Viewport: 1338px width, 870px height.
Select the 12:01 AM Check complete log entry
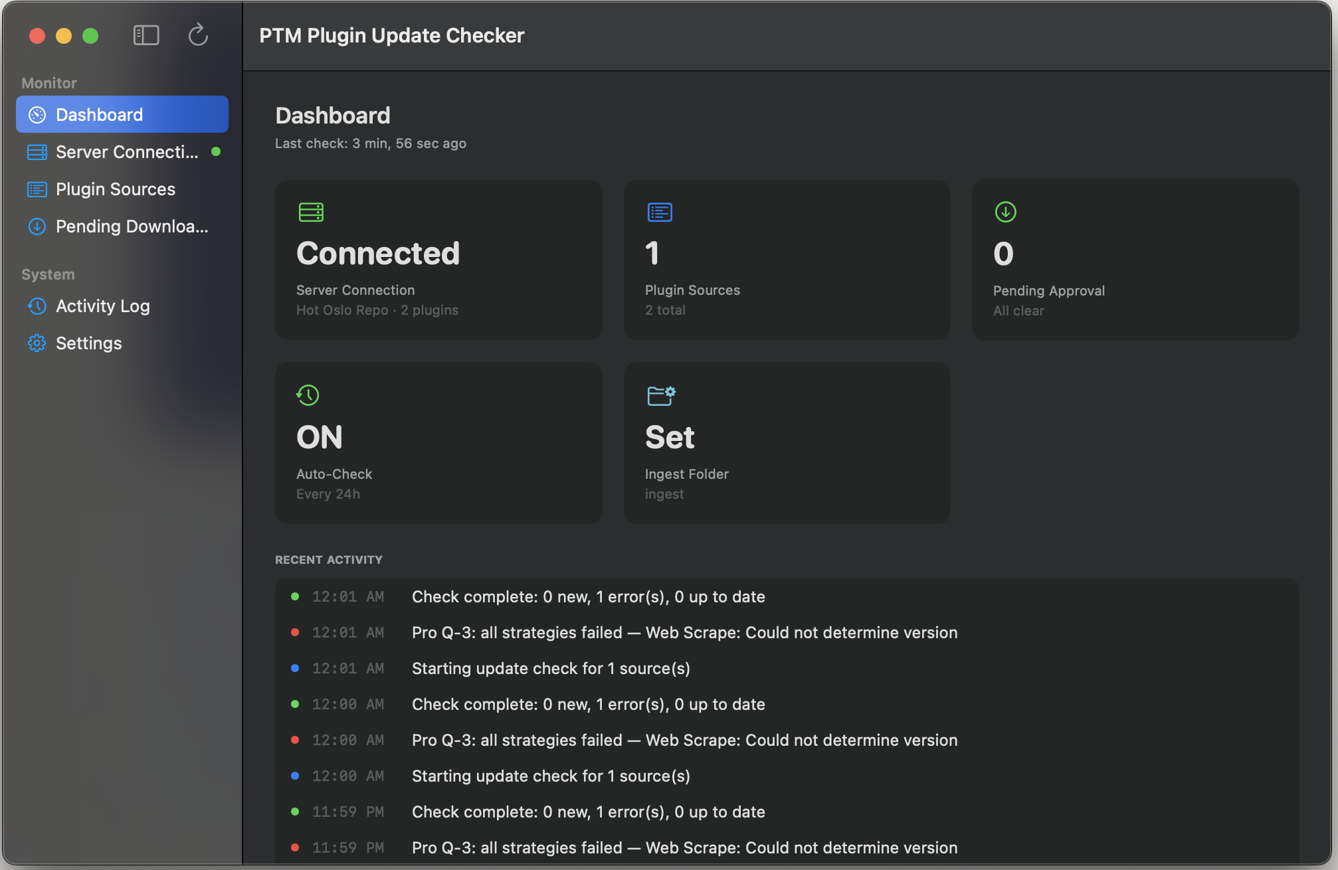click(787, 596)
